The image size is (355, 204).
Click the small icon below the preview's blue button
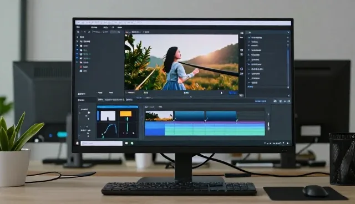(241, 96)
